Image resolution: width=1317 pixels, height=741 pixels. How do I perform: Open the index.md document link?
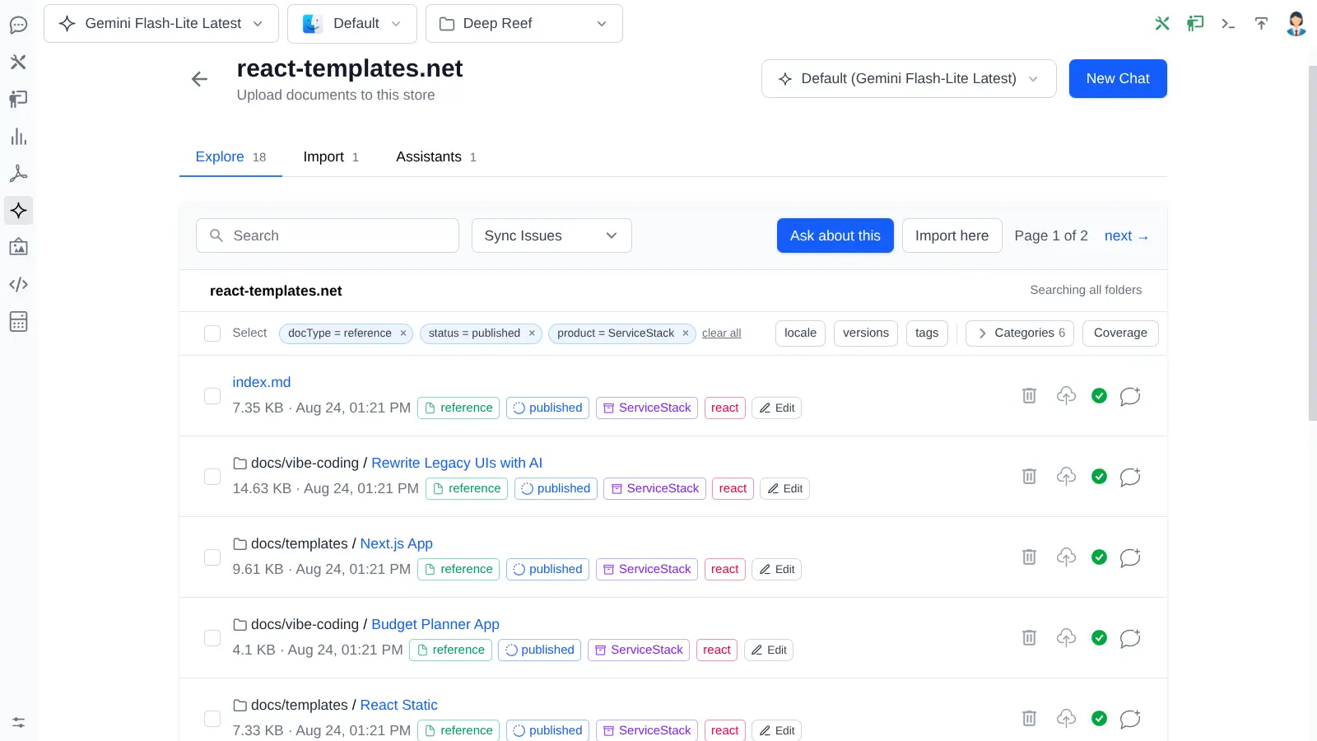click(x=262, y=382)
